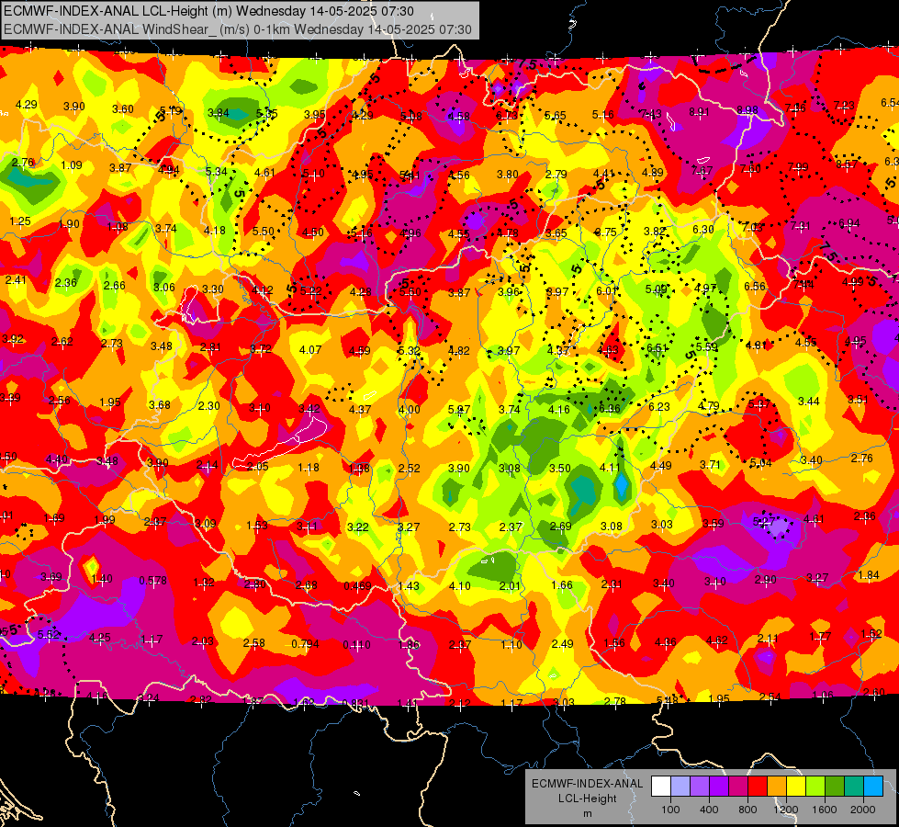This screenshot has height=827, width=899.
Task: Click the wind shear value 6.36
Action: point(610,409)
